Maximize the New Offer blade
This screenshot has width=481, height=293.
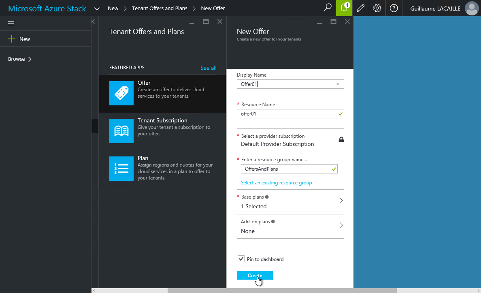tap(334, 21)
